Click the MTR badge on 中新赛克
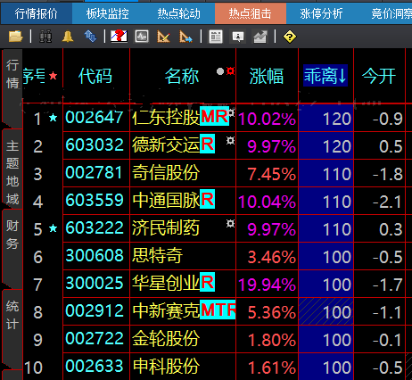 click(x=218, y=310)
